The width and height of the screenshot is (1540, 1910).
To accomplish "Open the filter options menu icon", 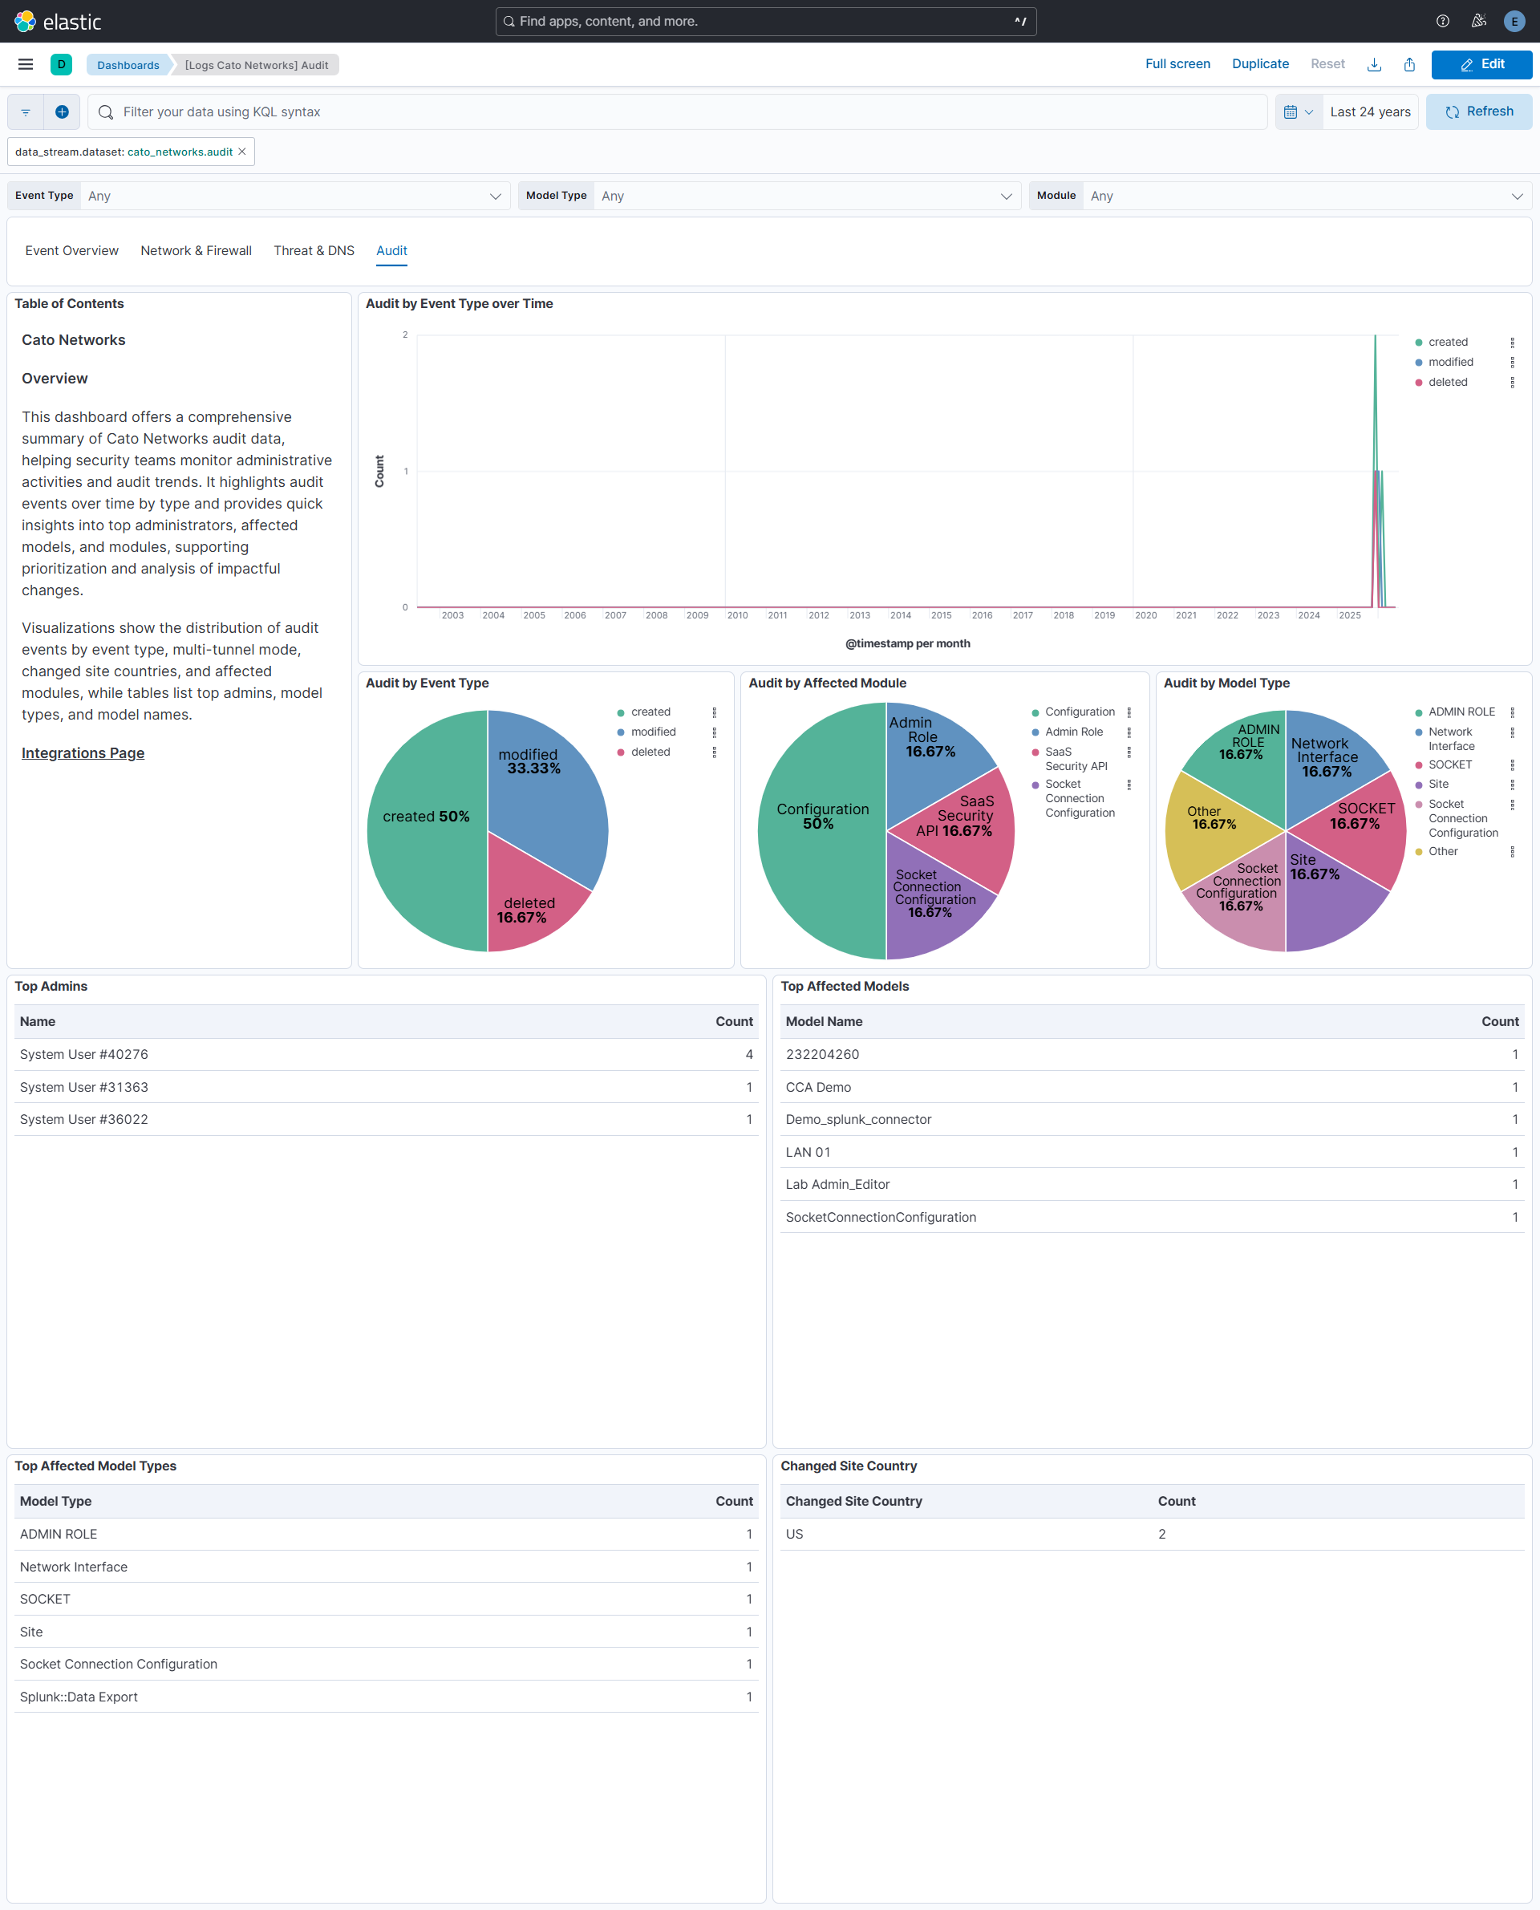I will (26, 112).
